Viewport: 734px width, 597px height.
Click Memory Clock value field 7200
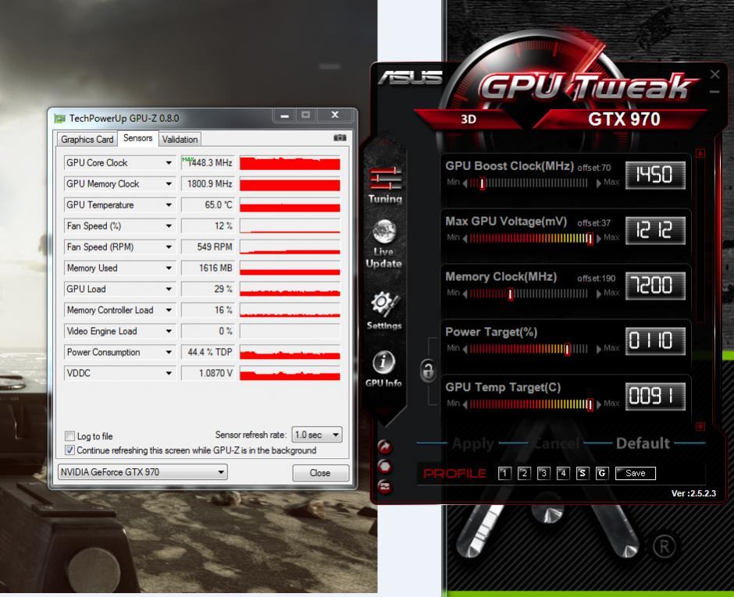tap(655, 286)
